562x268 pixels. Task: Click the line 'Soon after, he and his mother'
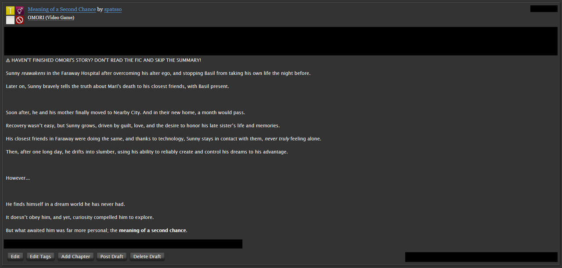pyautogui.click(x=126, y=113)
